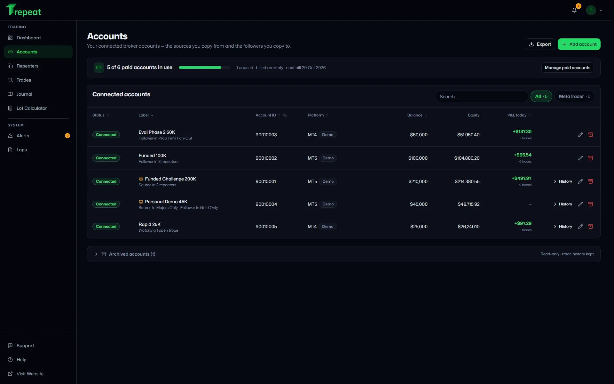Toggle Account ID visibility eye icon

pyautogui.click(x=285, y=115)
